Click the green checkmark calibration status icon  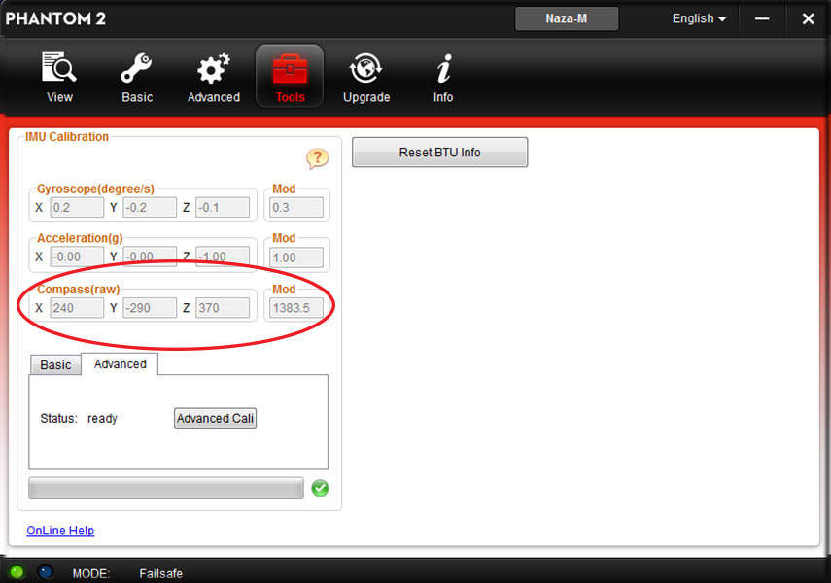pos(320,488)
